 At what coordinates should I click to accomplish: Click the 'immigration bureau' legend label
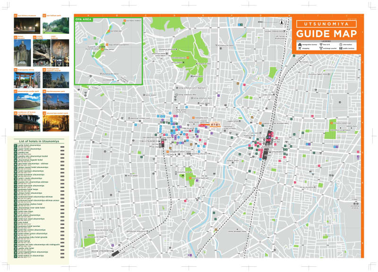pos(309,45)
